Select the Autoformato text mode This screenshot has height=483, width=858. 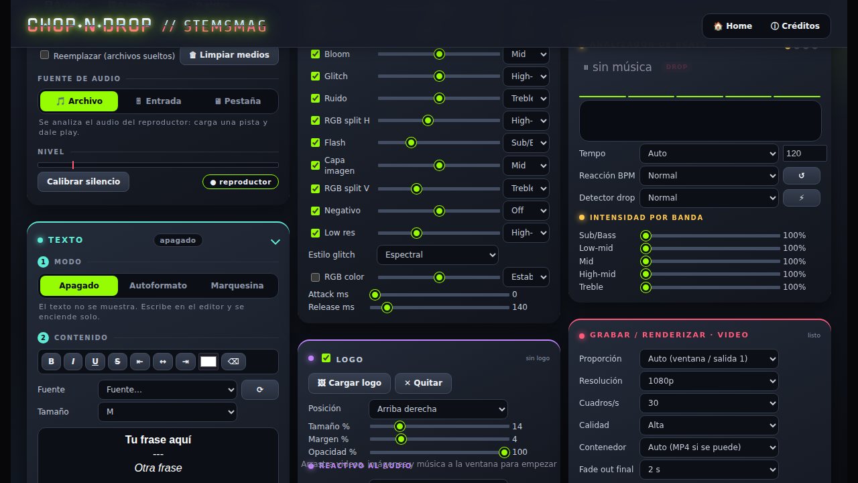click(158, 286)
